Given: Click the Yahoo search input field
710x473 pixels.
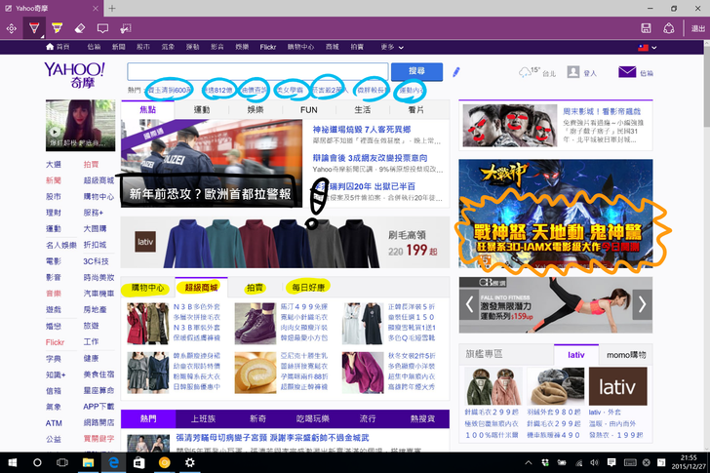Looking at the screenshot, I should click(x=257, y=71).
